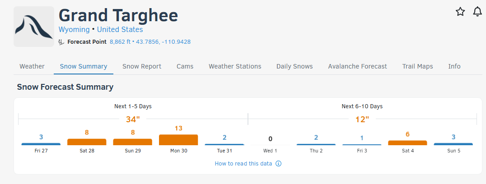Select the Sat 28 orange snow bar
The height and width of the screenshot is (184, 486).
click(x=87, y=142)
